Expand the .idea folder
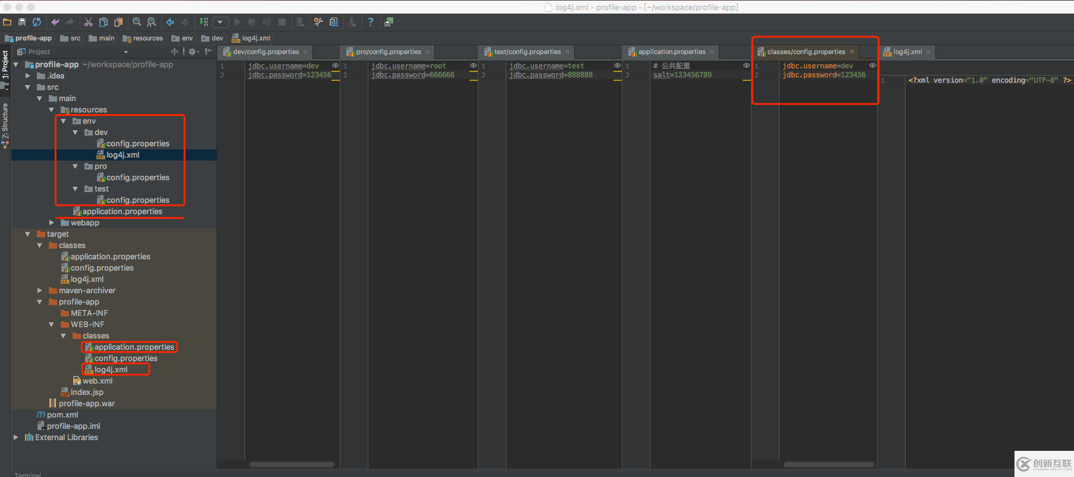The height and width of the screenshot is (477, 1074). (x=28, y=76)
